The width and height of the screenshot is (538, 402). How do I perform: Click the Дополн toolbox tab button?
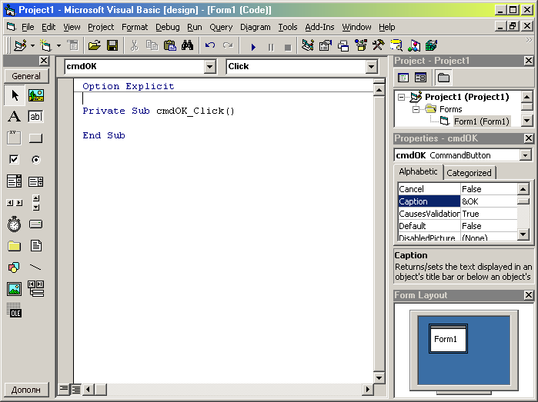pyautogui.click(x=26, y=390)
